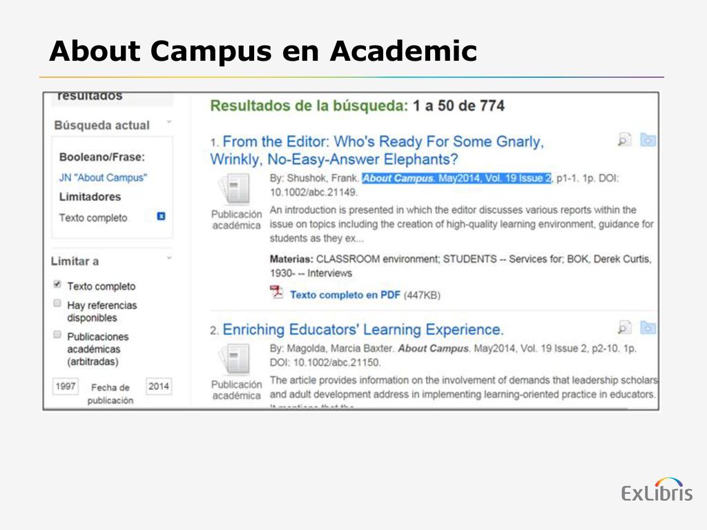The height and width of the screenshot is (530, 707).
Task: Enable Publicaciones académicas (arbitradas) checkbox
Action: [57, 335]
